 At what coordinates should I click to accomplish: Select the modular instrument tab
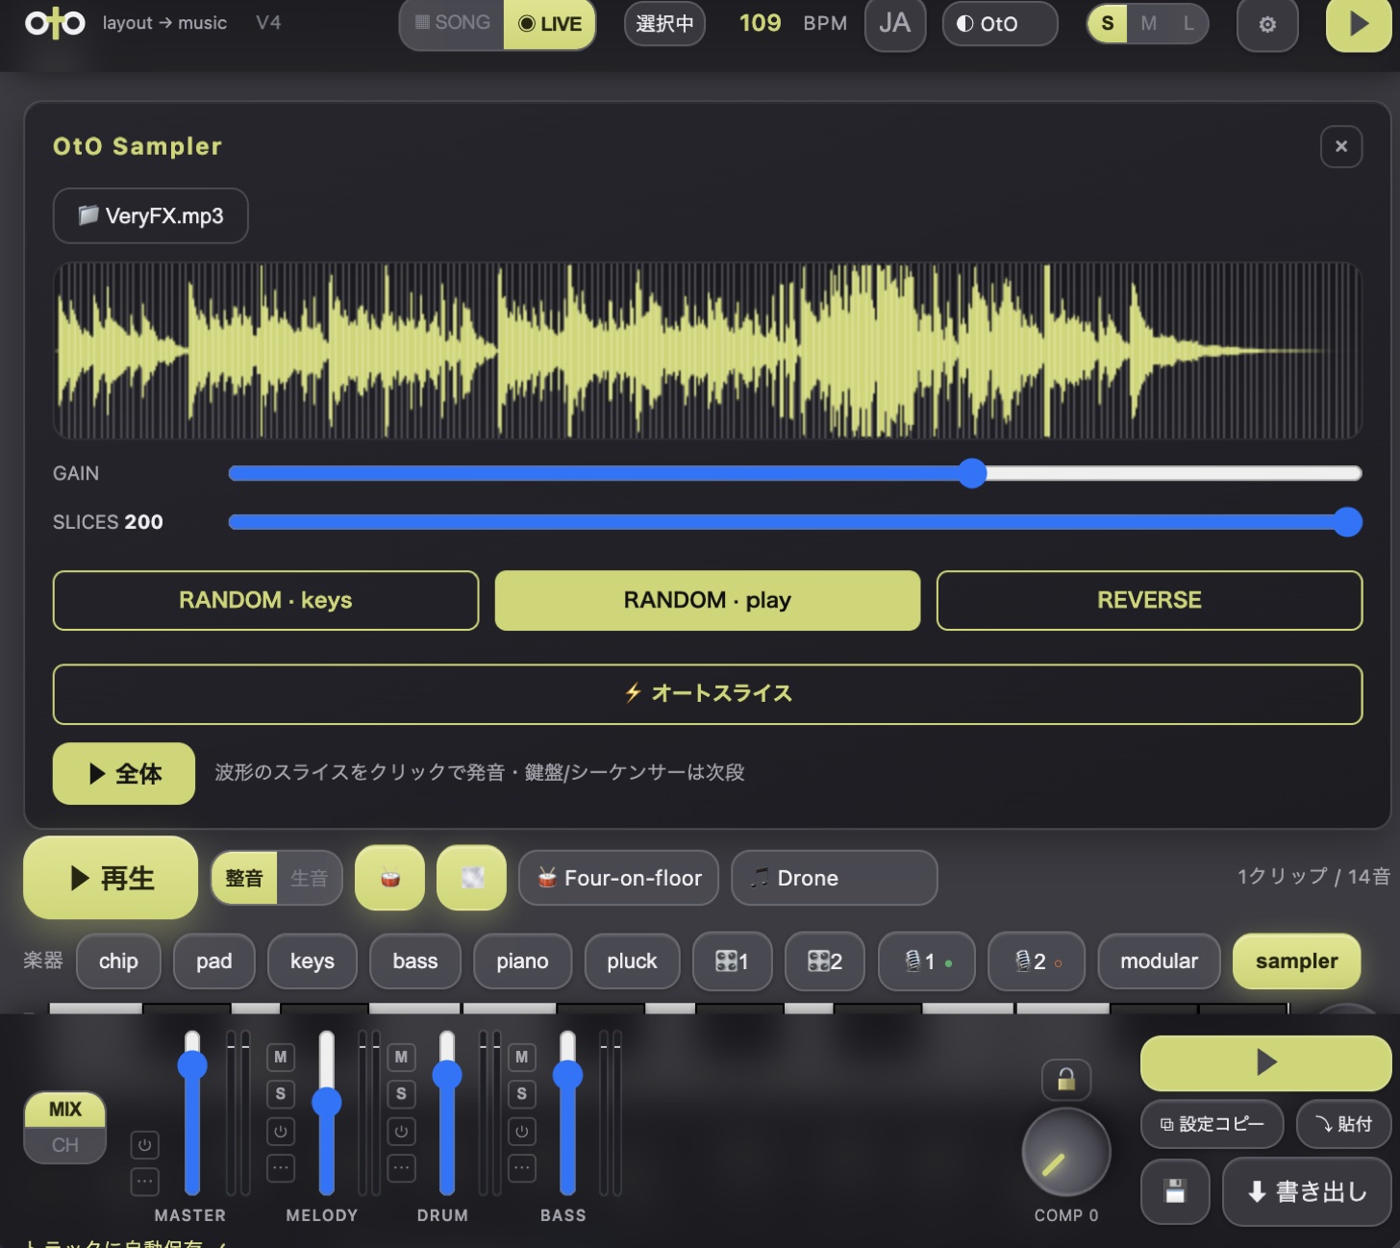point(1160,961)
